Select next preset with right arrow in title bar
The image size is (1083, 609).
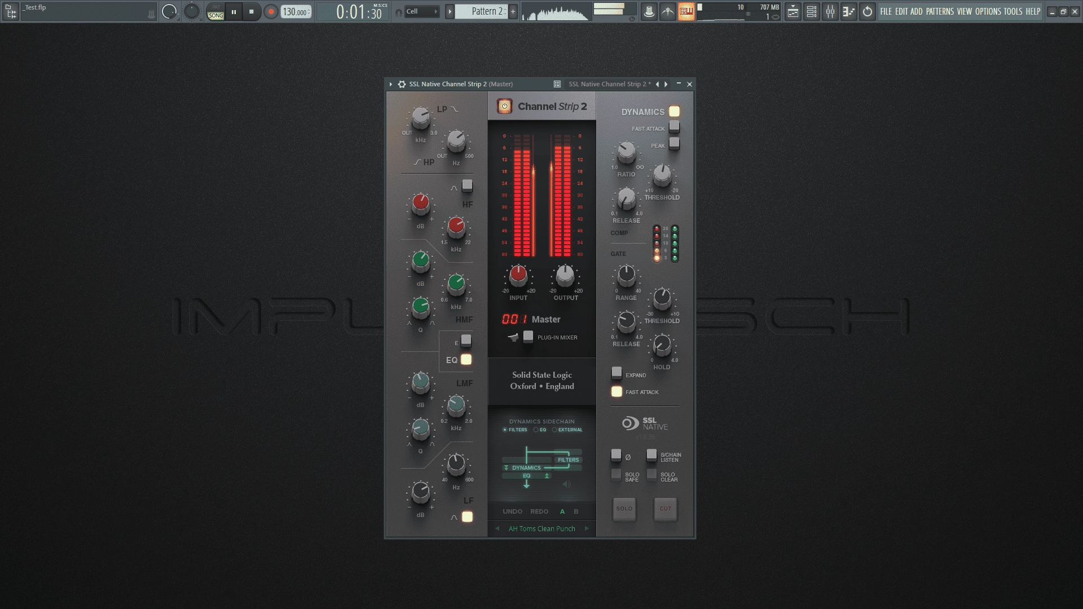pos(666,84)
